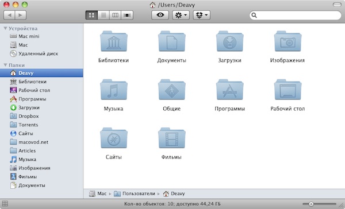The image size is (345, 209).
Task: Click the Quick Look eye button
Action: [160, 15]
